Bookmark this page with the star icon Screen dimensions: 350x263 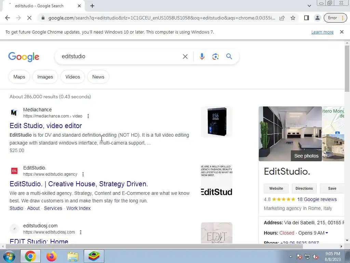pyautogui.click(x=293, y=18)
